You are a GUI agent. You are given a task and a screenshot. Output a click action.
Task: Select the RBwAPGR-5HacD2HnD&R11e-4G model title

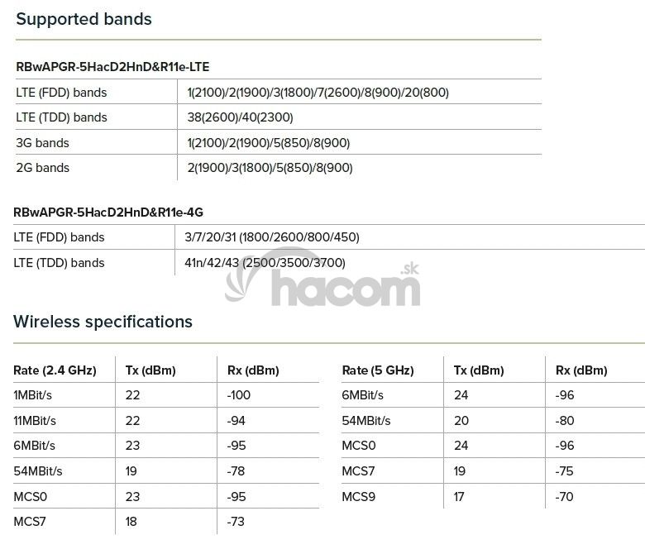(108, 213)
